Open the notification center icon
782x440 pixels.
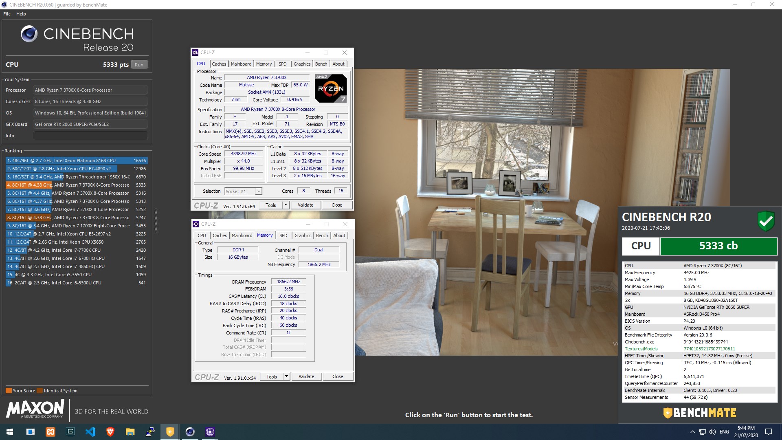point(769,432)
